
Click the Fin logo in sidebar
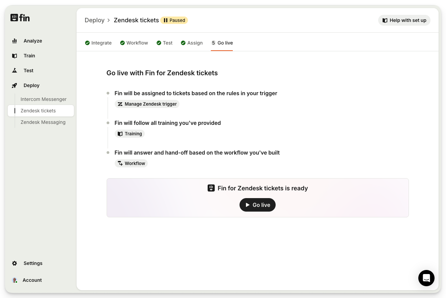(x=20, y=18)
